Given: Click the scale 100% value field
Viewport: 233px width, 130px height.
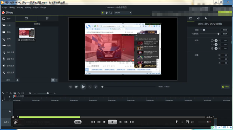Looking at the screenshot, I should [224, 30].
